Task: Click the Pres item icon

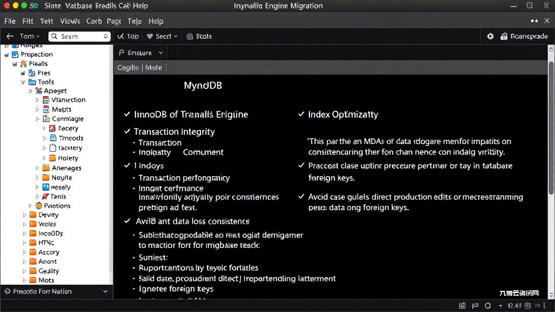Action: [32, 73]
